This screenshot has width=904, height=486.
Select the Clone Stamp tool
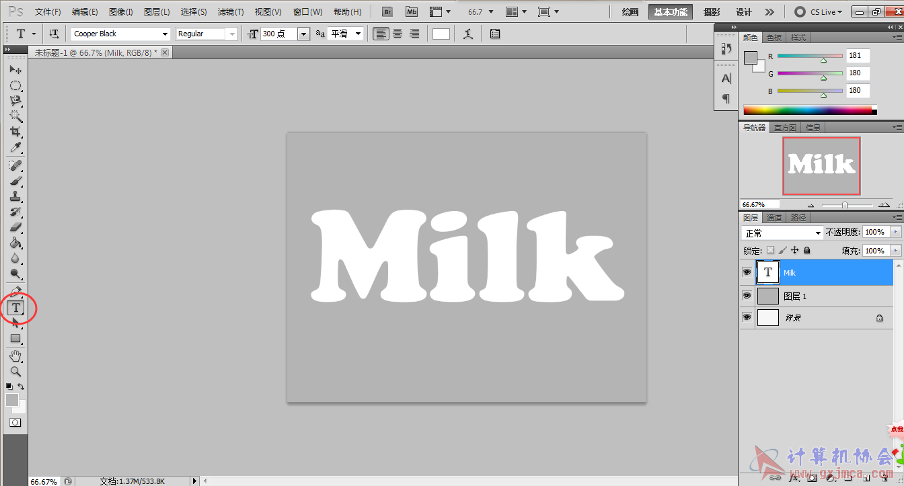coord(15,196)
